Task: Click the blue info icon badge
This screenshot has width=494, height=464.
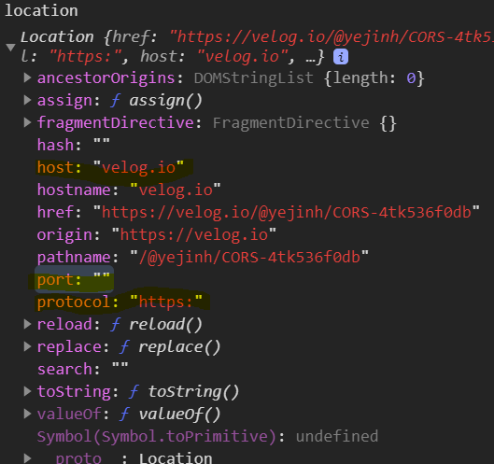Action: click(x=341, y=57)
